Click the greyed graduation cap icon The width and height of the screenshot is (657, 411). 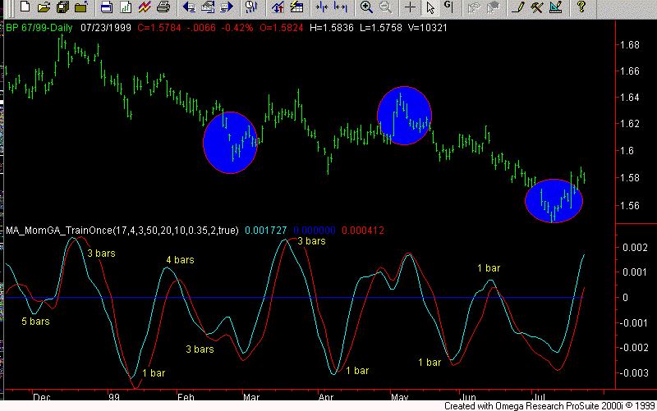[x=493, y=7]
